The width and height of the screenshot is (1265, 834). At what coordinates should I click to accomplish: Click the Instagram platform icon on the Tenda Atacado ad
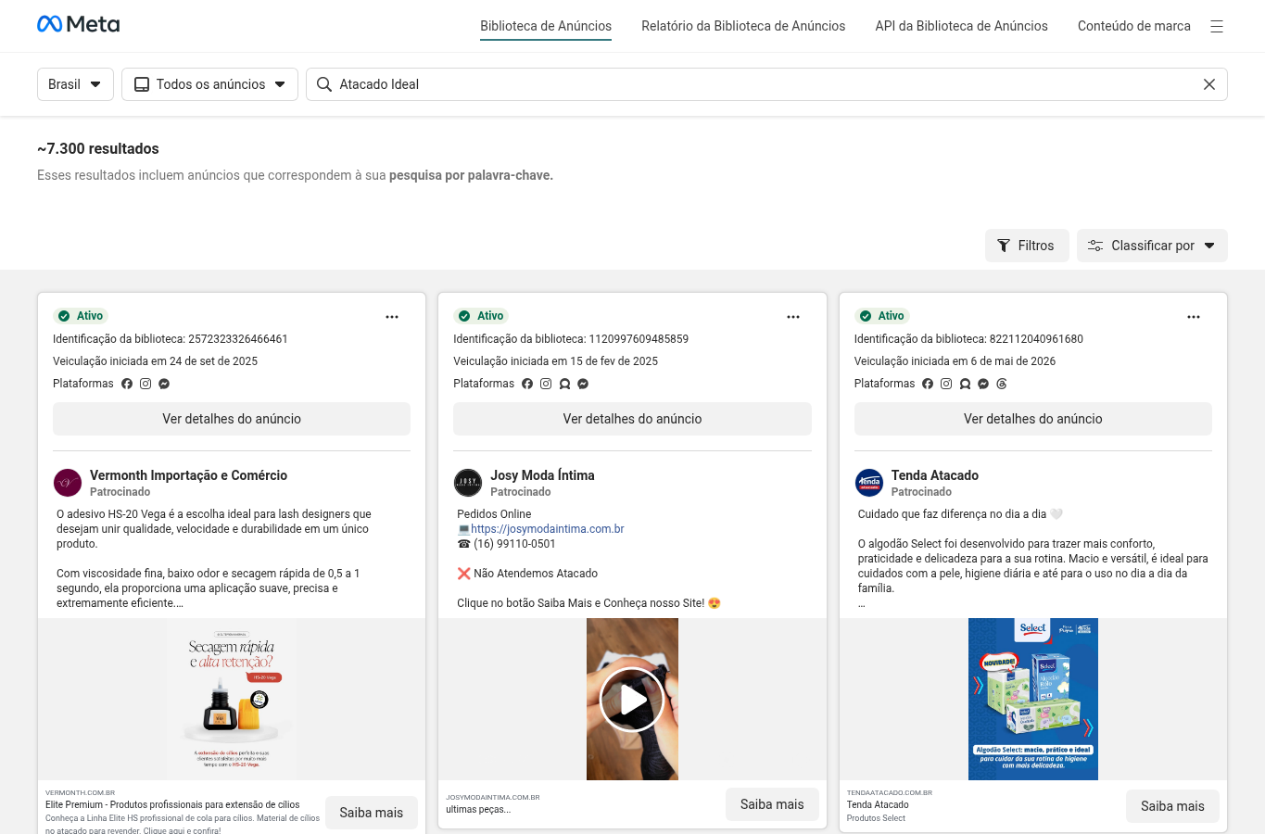pos(946,384)
